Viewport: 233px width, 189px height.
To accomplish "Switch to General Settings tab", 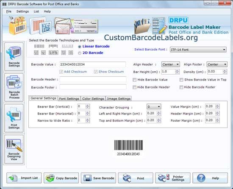I will [43, 98].
